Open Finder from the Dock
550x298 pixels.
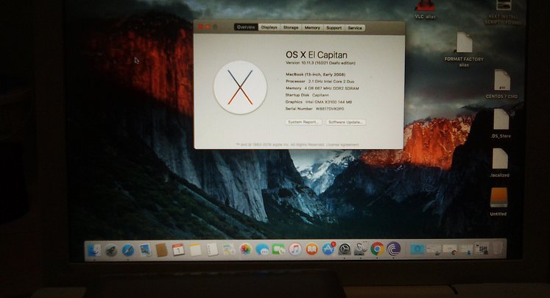94,250
